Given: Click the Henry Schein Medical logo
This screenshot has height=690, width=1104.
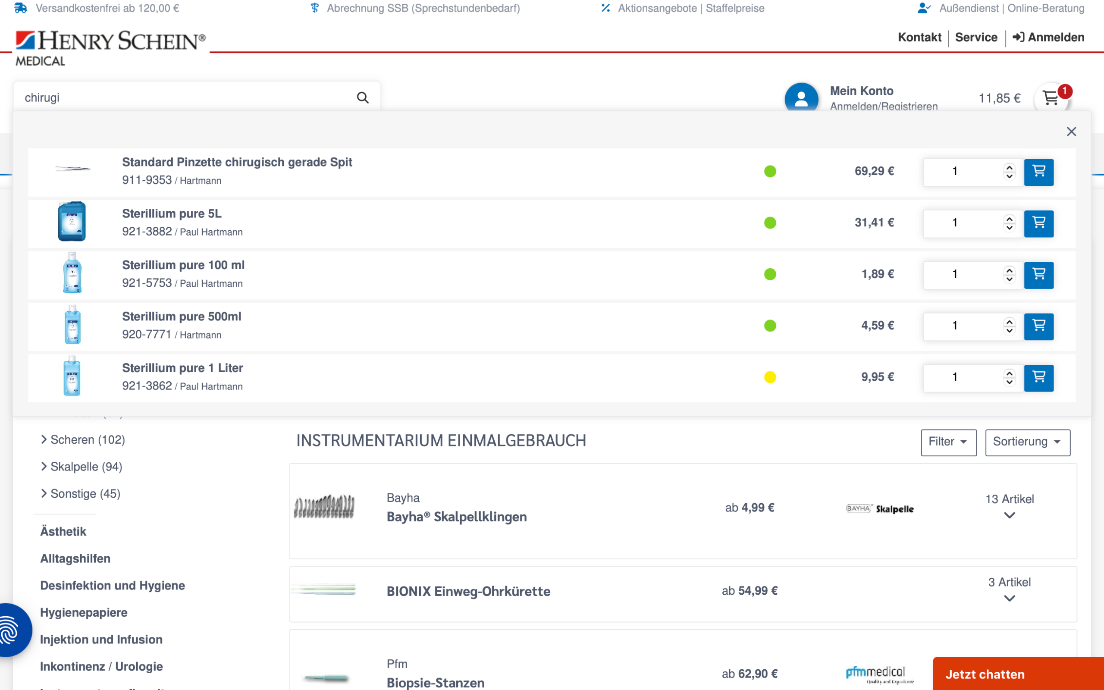Looking at the screenshot, I should tap(110, 48).
